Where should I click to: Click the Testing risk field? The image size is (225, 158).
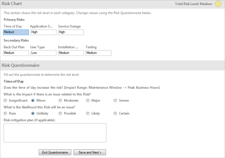(x=98, y=53)
